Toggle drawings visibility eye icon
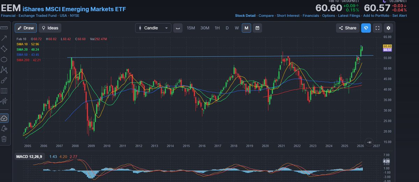The image size is (419, 182). (x=4, y=129)
